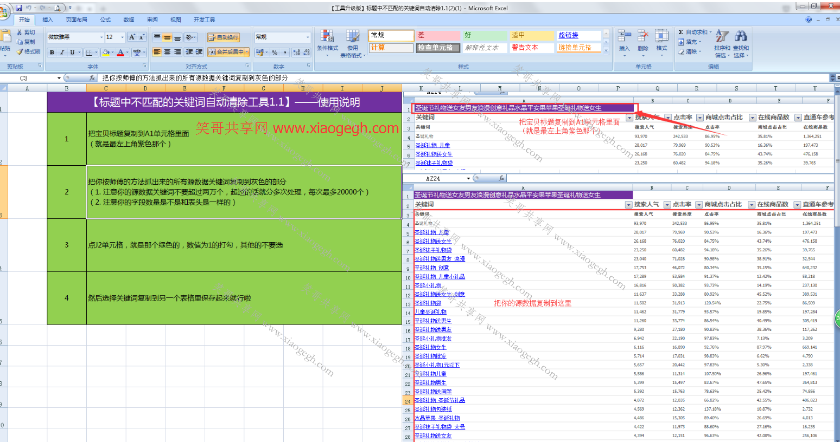Click the Undo arrow icon

(x=28, y=8)
